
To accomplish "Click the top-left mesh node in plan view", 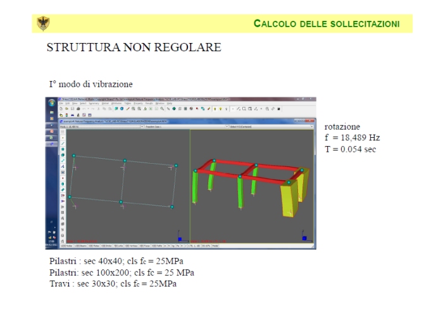I will tap(74, 156).
